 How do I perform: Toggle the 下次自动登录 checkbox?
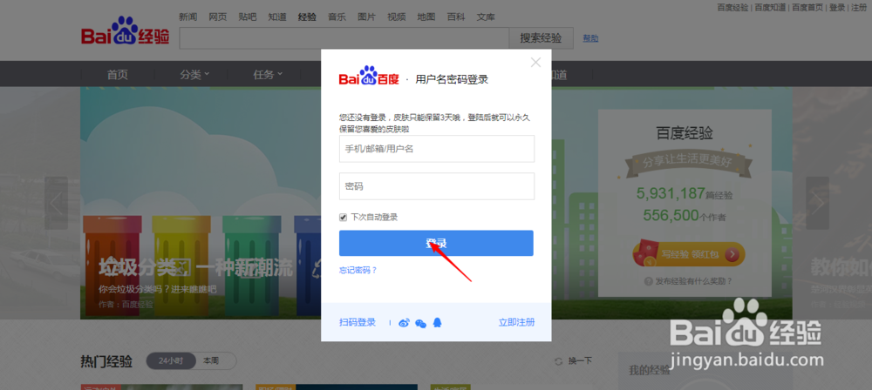coord(343,218)
